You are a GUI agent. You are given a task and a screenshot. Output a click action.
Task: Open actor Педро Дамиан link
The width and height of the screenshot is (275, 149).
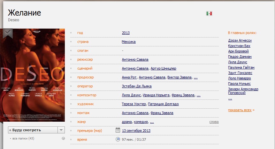click(x=240, y=57)
